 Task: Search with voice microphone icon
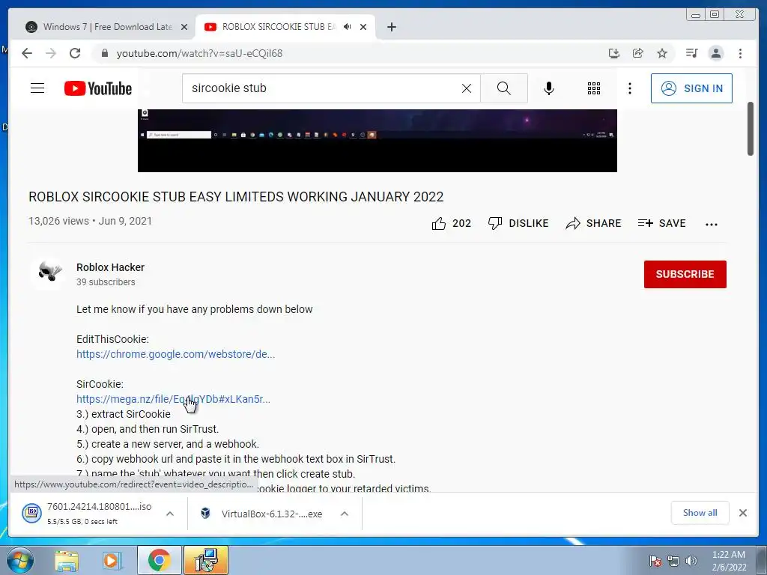(549, 88)
